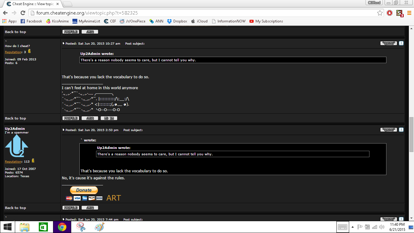Open the red Adblock extension icon
Viewport: 414px width, 233px height.
390,13
